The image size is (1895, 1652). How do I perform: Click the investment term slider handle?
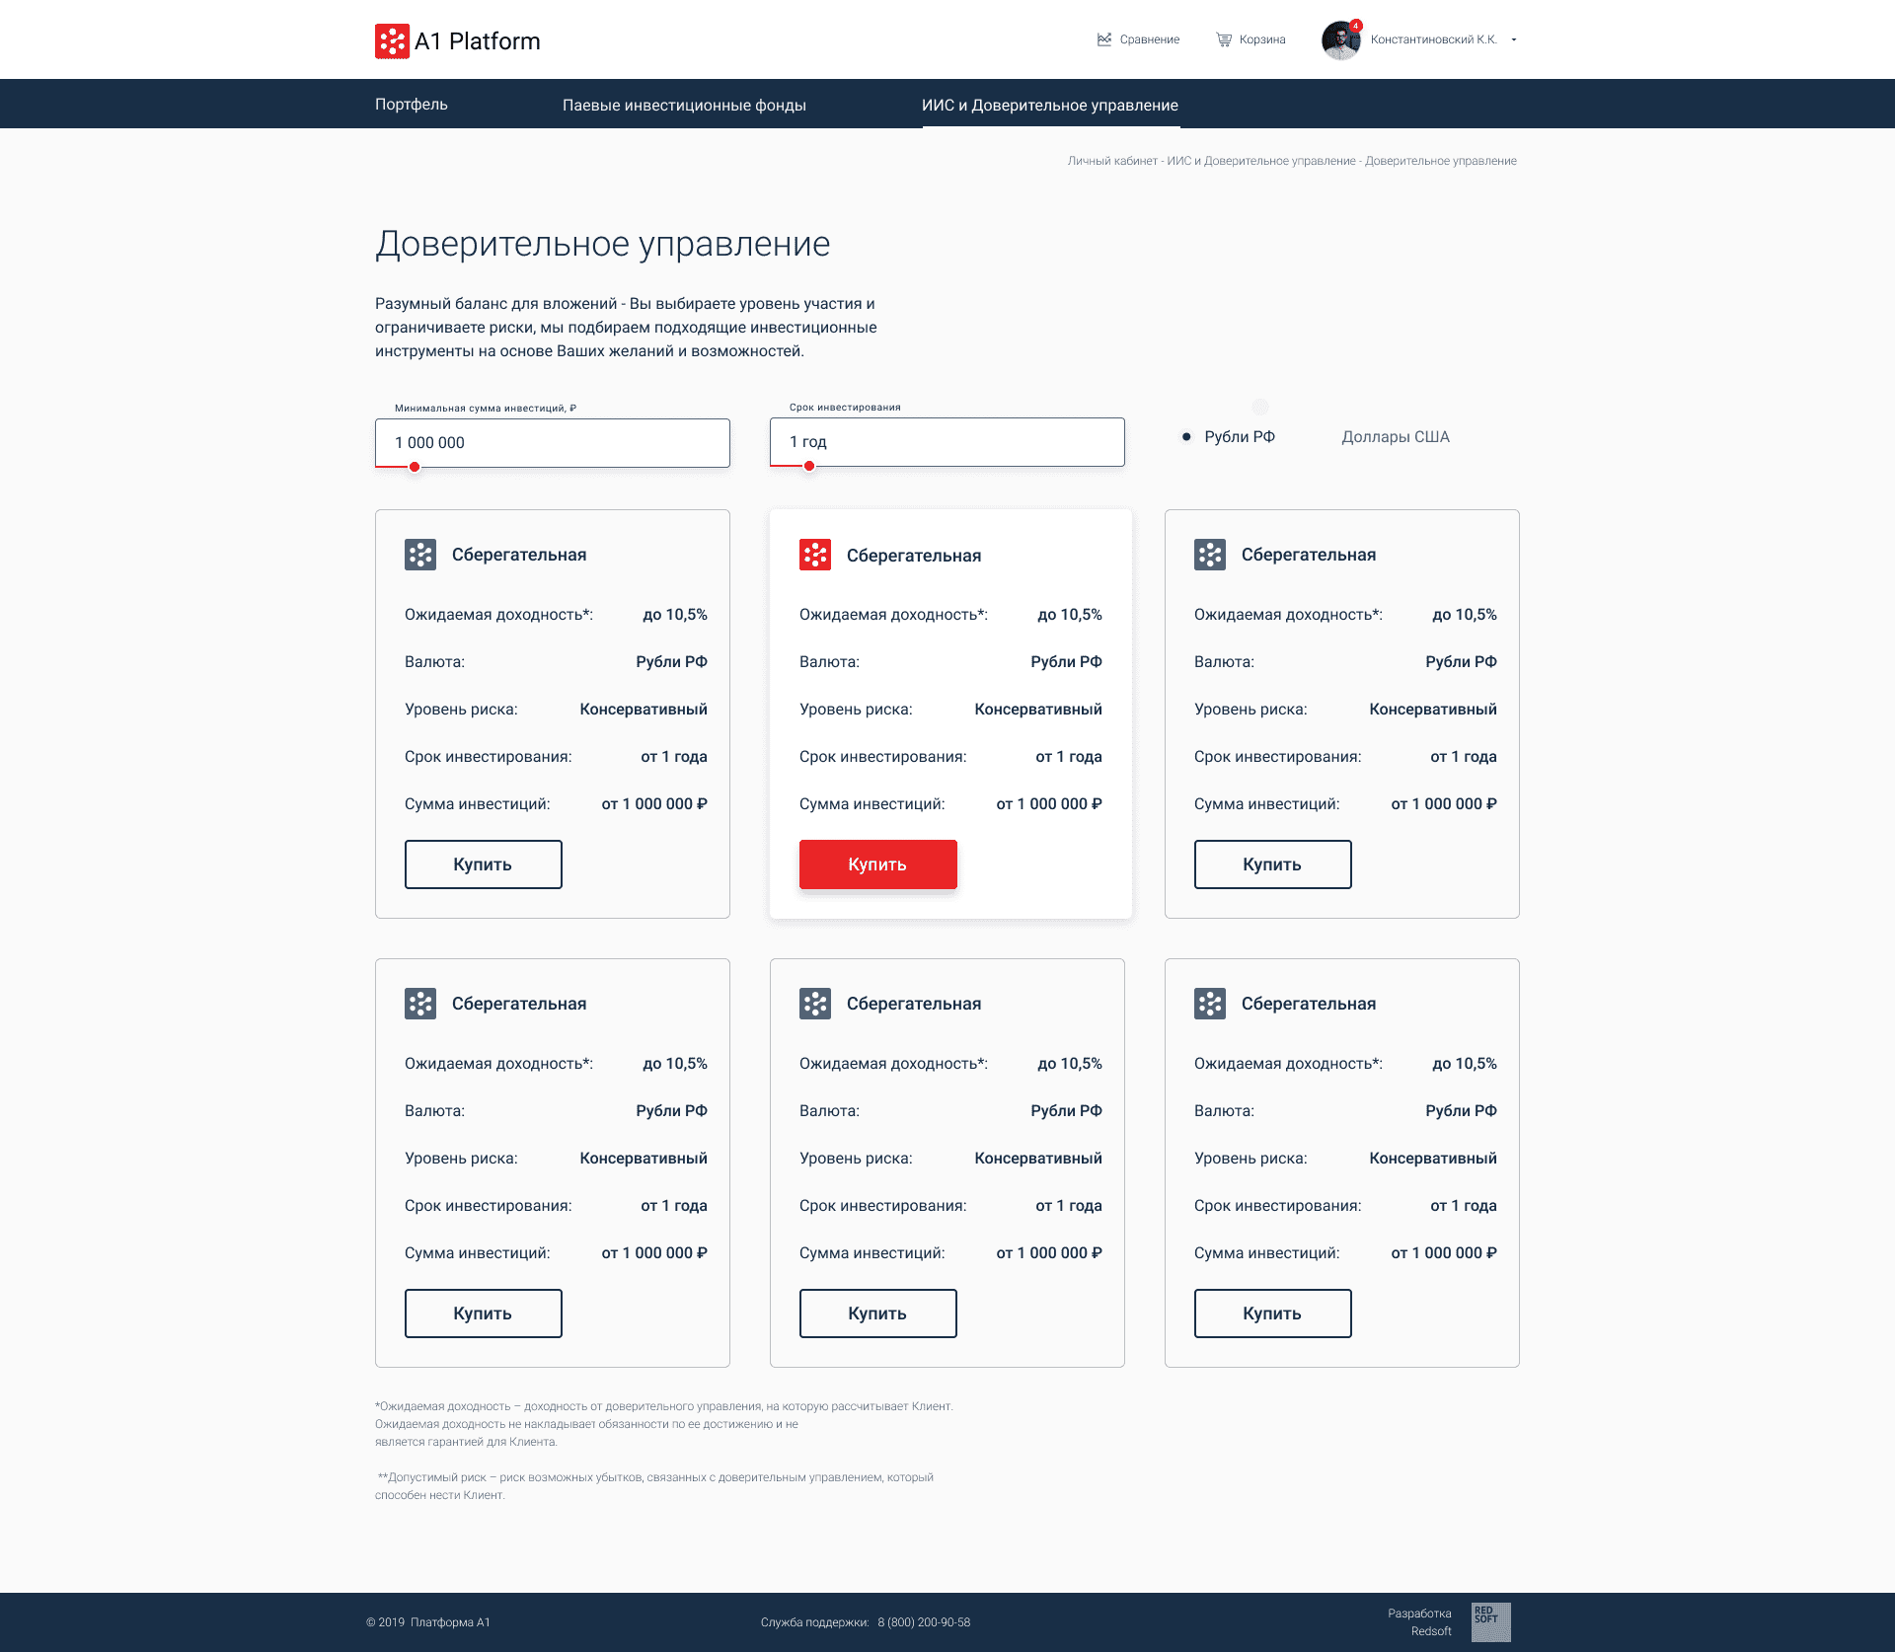pos(809,466)
